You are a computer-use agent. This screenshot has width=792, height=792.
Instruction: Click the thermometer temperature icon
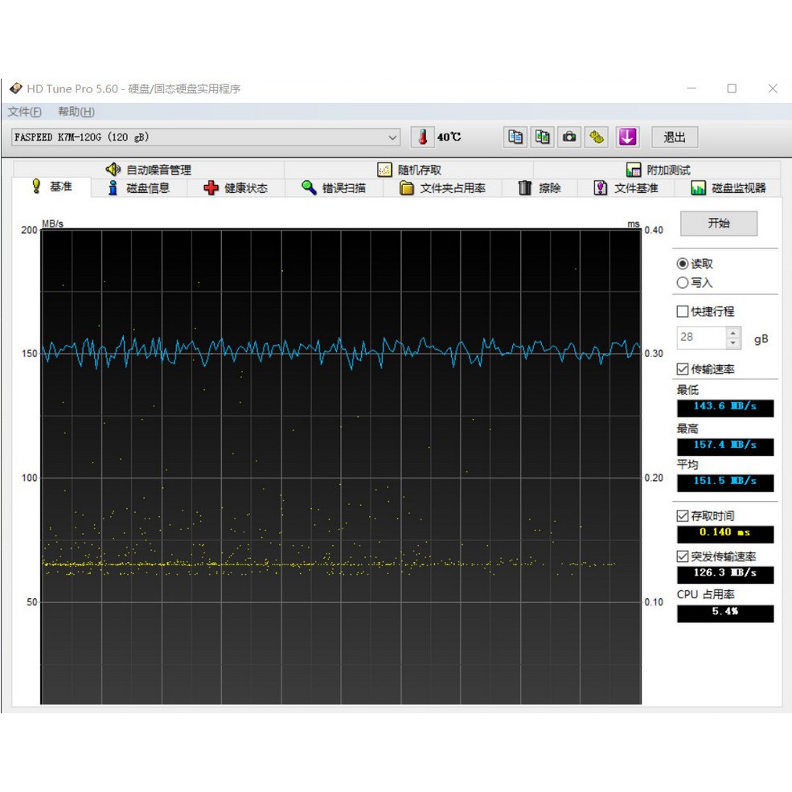(x=422, y=137)
